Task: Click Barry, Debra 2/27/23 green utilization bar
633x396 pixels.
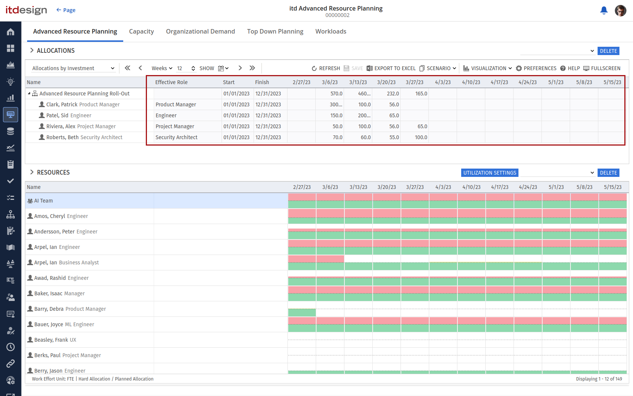Action: coord(302,313)
